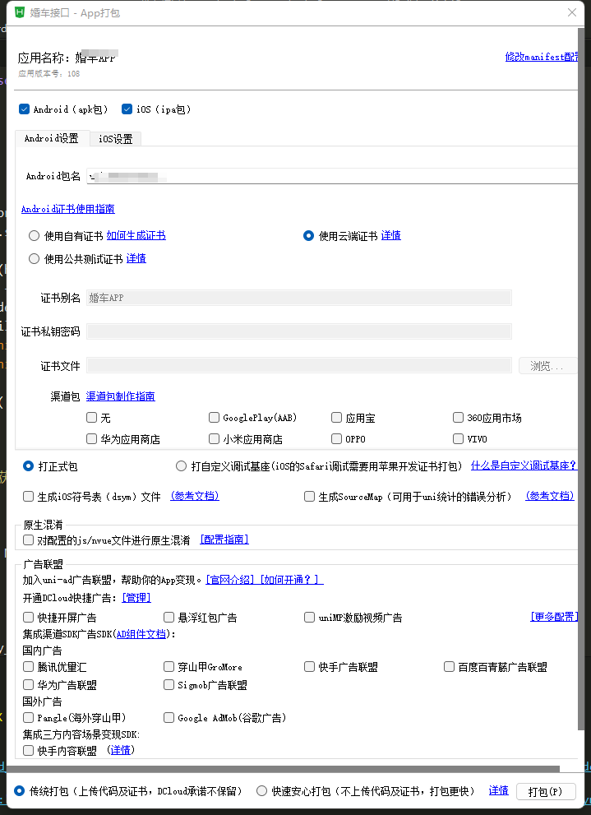Select 使用云端证书 radio option
591x815 pixels.
[308, 235]
